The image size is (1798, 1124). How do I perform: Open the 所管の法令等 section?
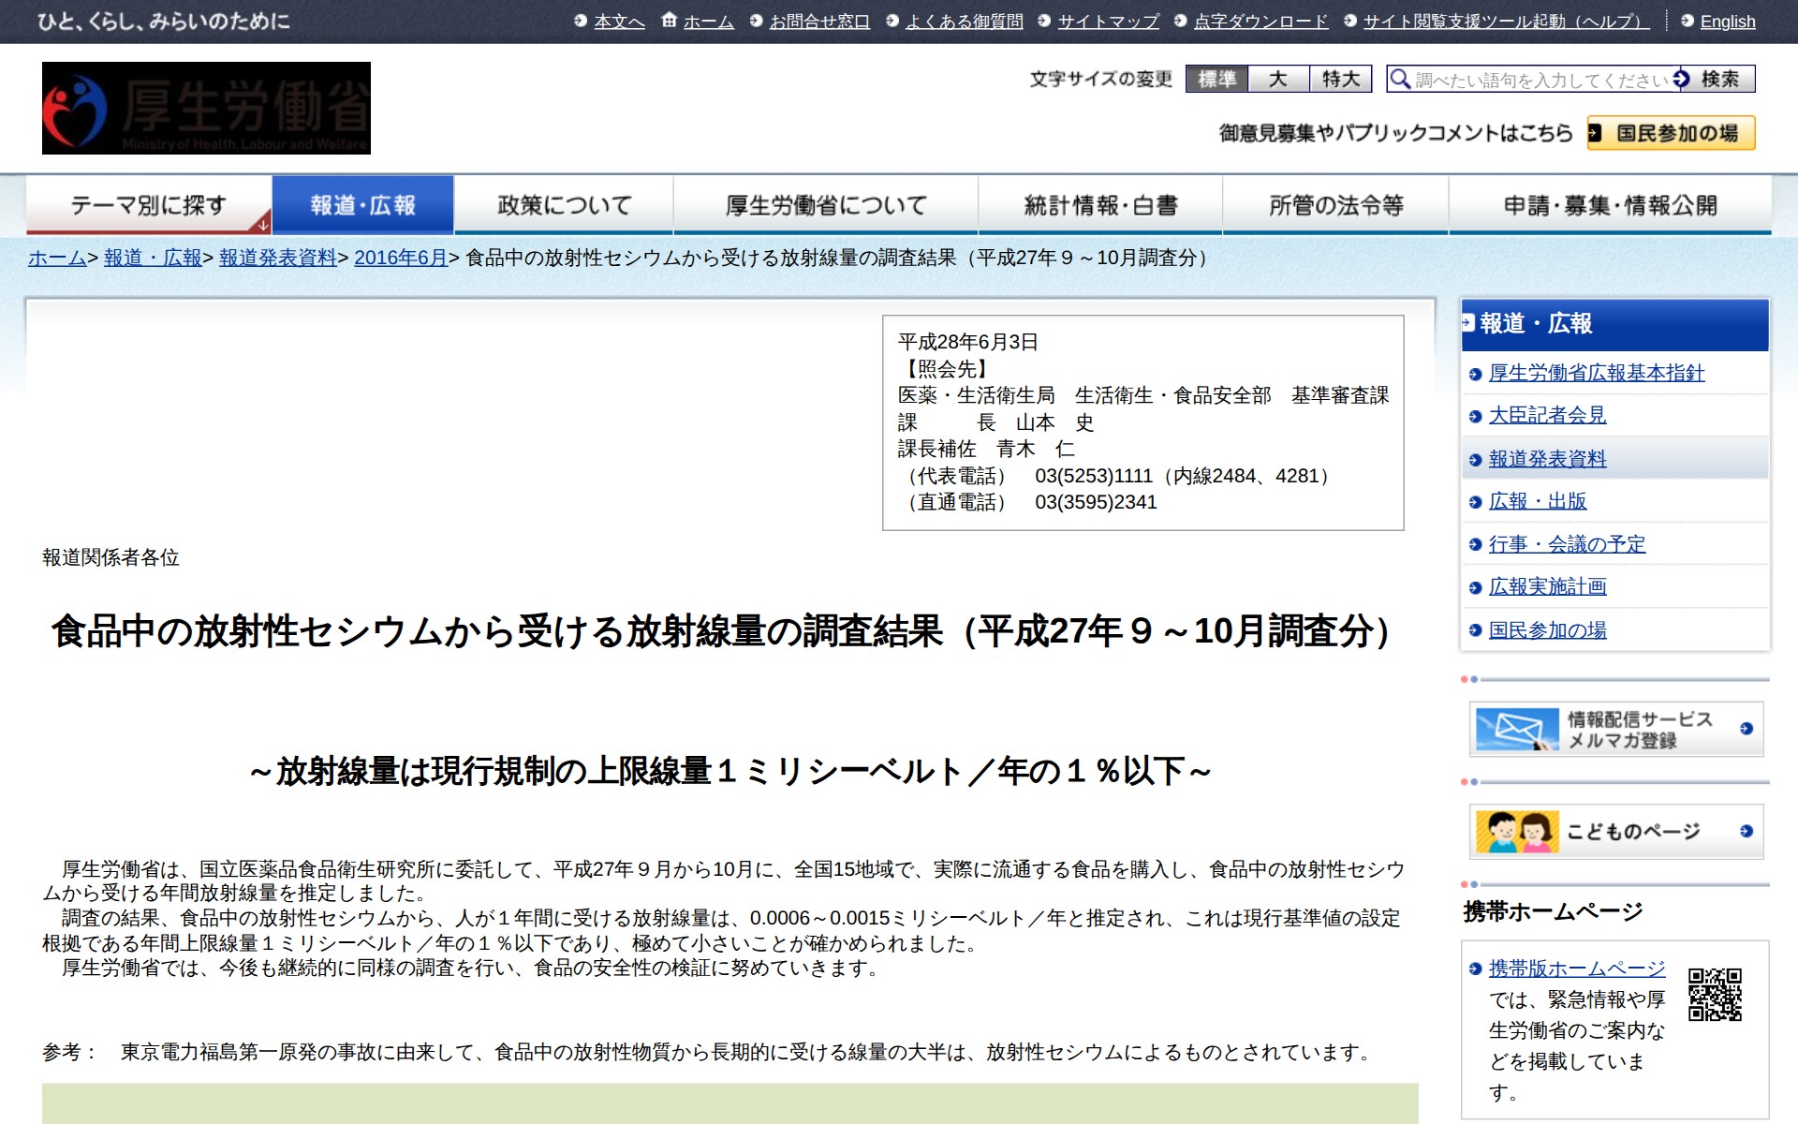1333,202
